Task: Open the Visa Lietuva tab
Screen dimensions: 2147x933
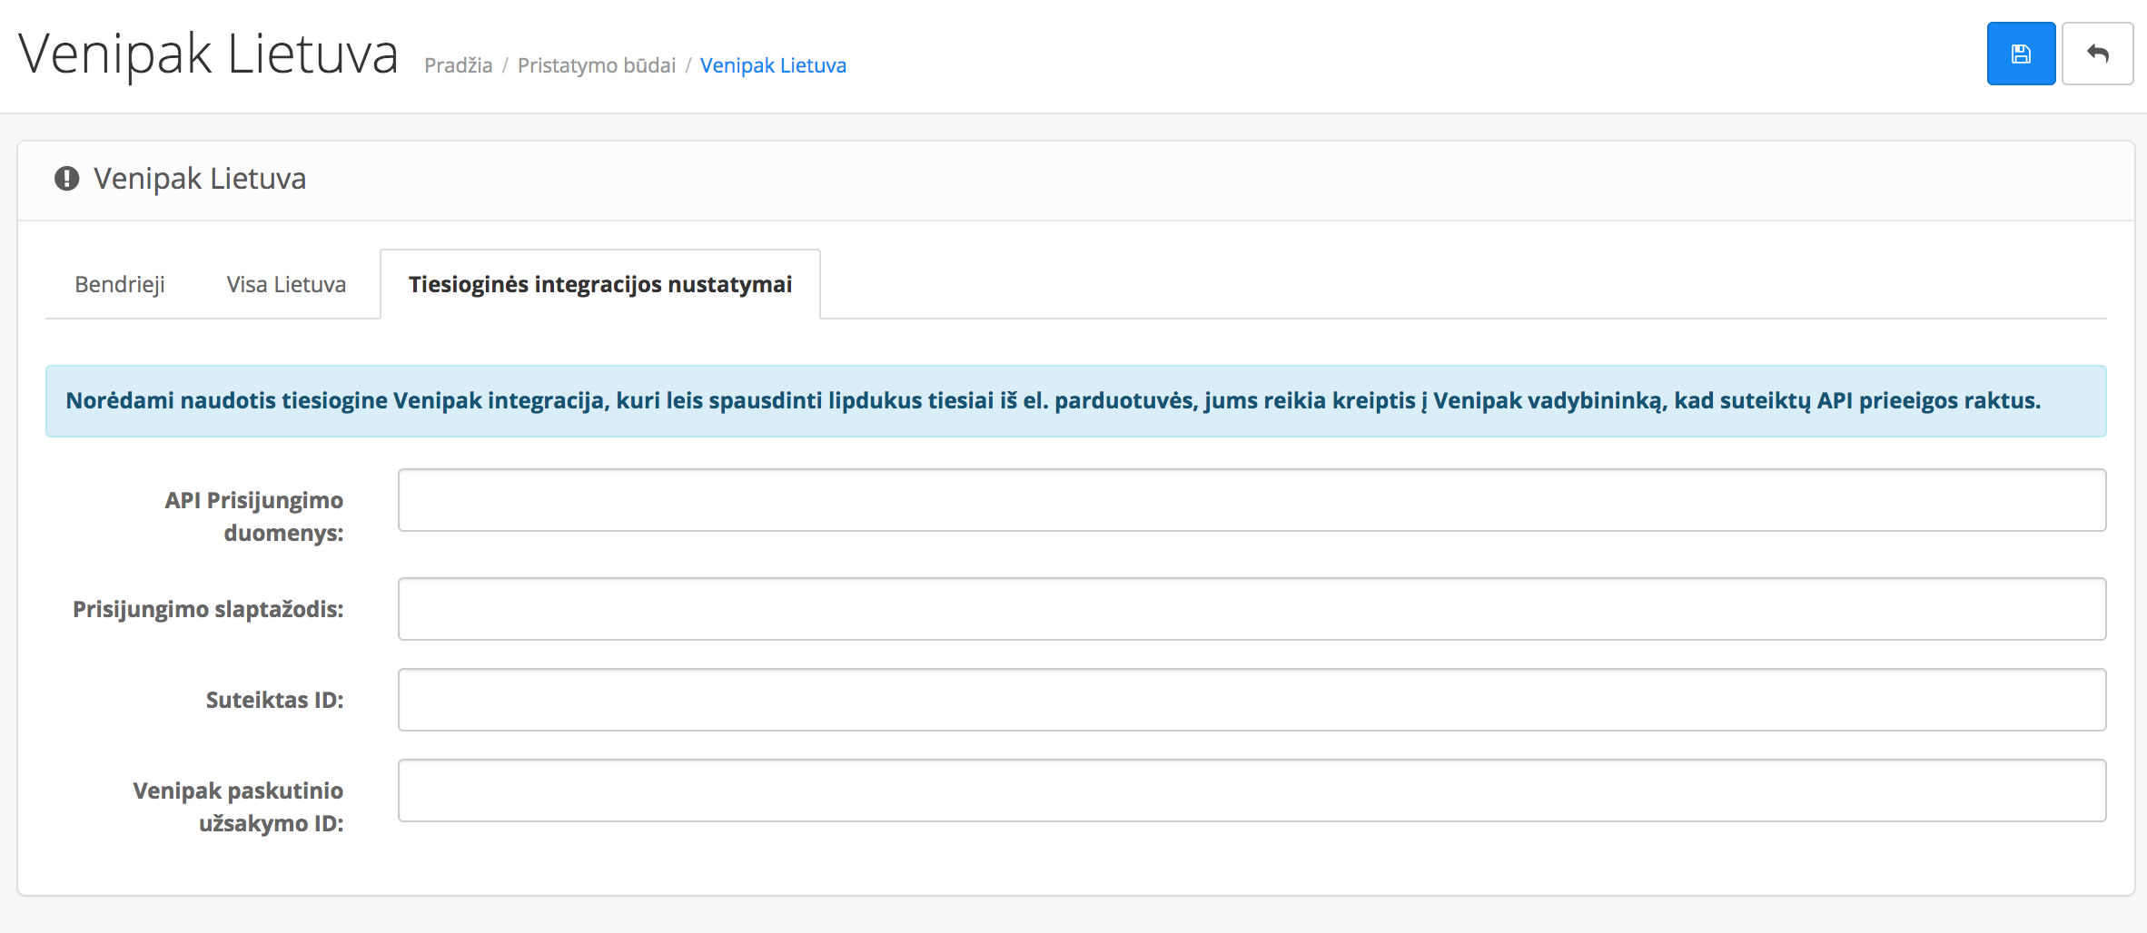Action: tap(286, 284)
